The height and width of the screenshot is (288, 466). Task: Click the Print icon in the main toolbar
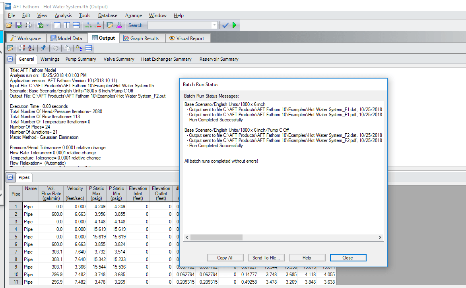pos(28,25)
